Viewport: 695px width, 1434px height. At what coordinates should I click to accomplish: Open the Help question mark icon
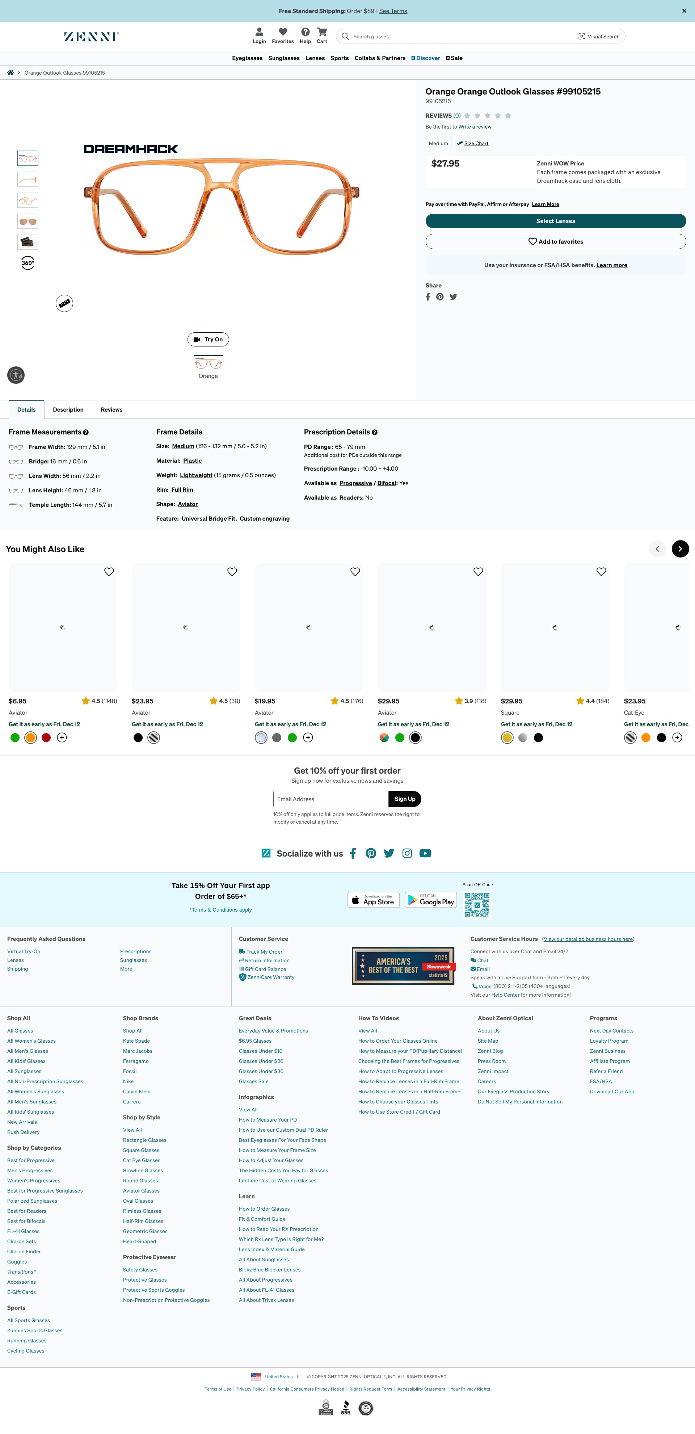click(305, 35)
